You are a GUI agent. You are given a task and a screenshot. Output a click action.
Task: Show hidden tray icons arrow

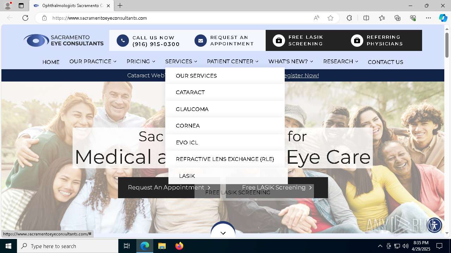[x=380, y=246]
